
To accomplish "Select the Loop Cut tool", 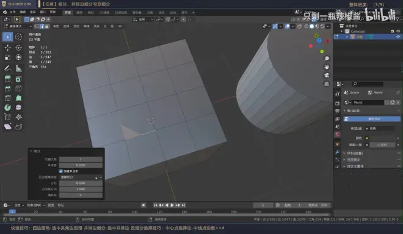I will tap(18, 88).
